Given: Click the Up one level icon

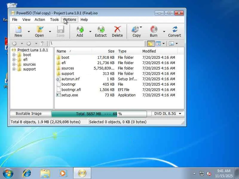Looking at the screenshot, I should coord(42,44).
